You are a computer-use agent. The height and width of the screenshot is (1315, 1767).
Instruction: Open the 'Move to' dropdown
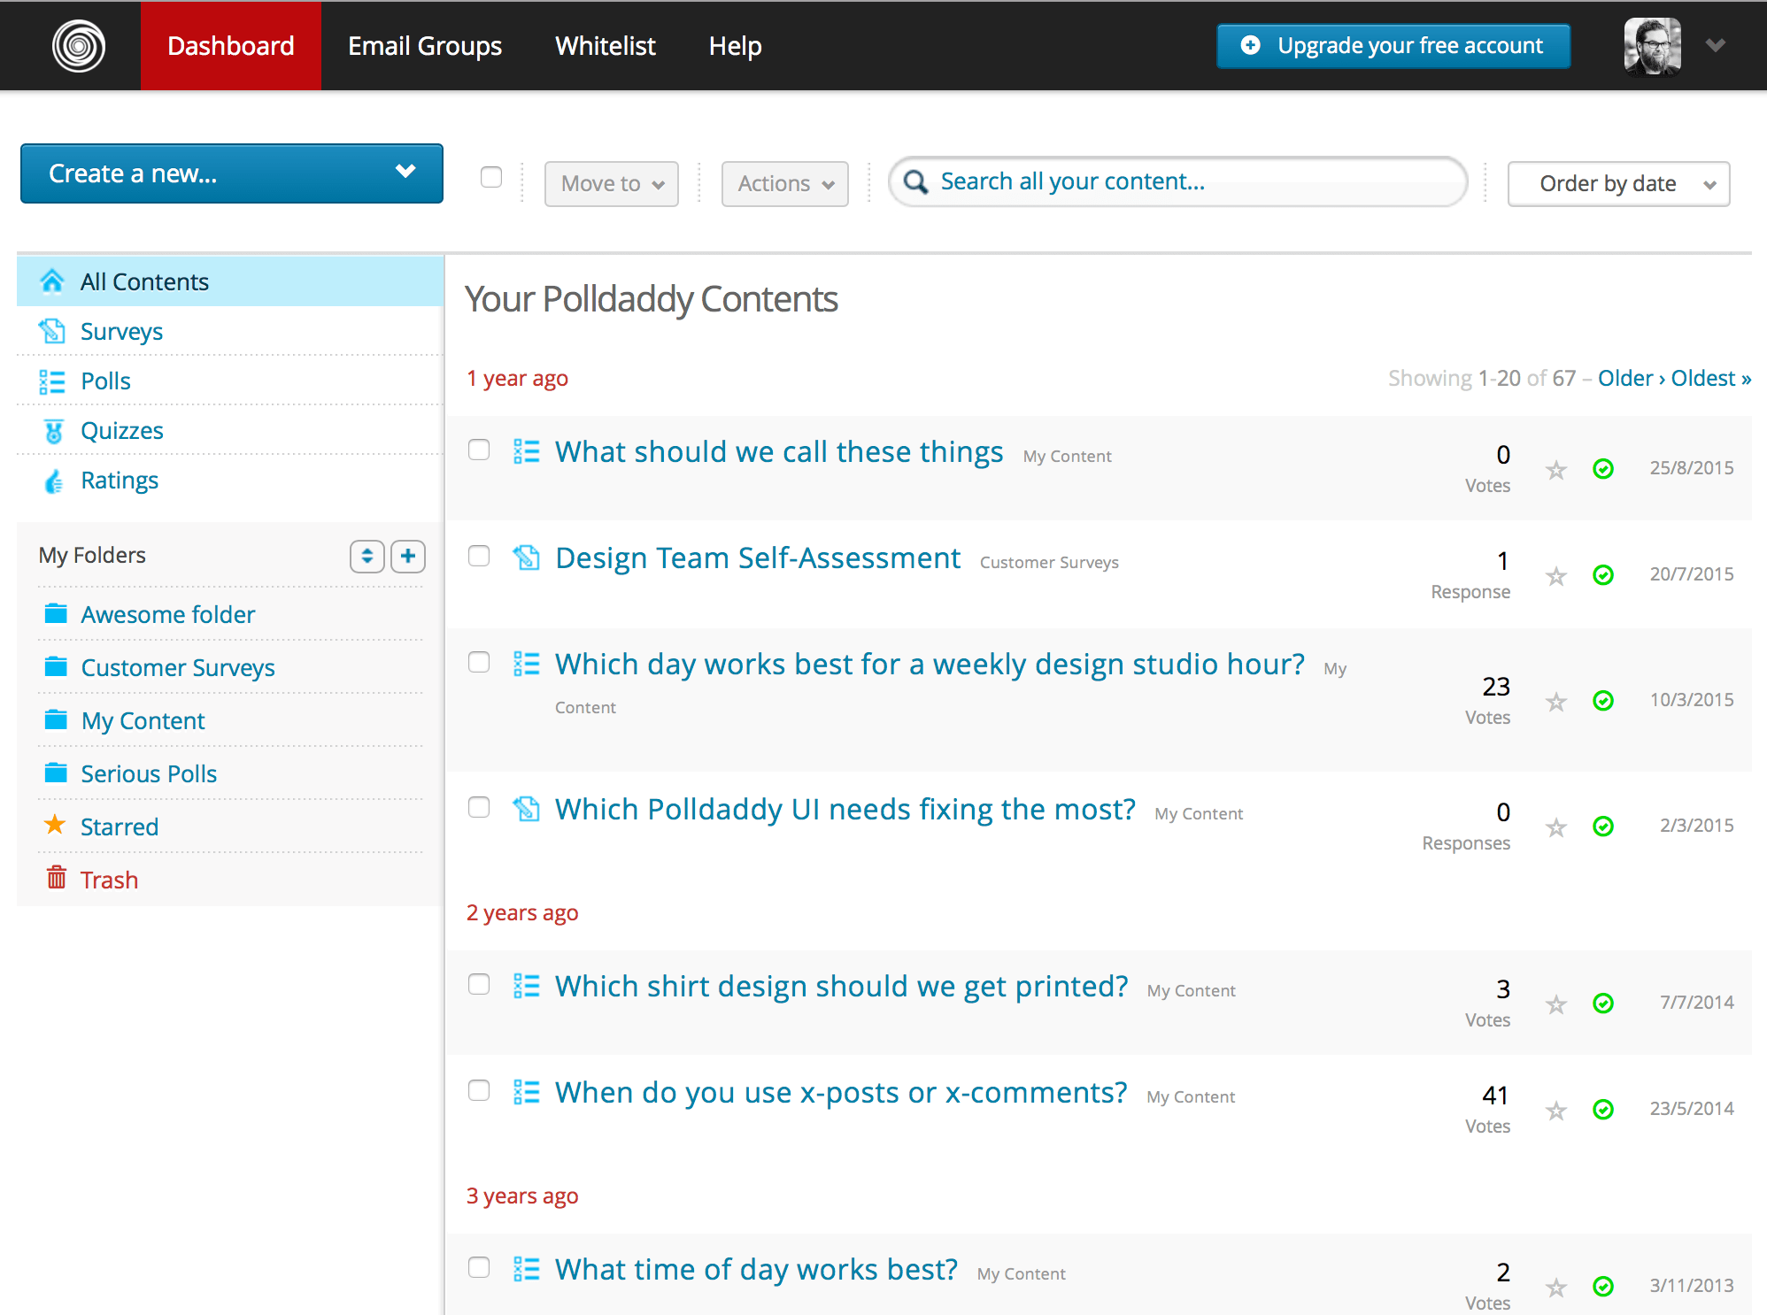pyautogui.click(x=611, y=183)
